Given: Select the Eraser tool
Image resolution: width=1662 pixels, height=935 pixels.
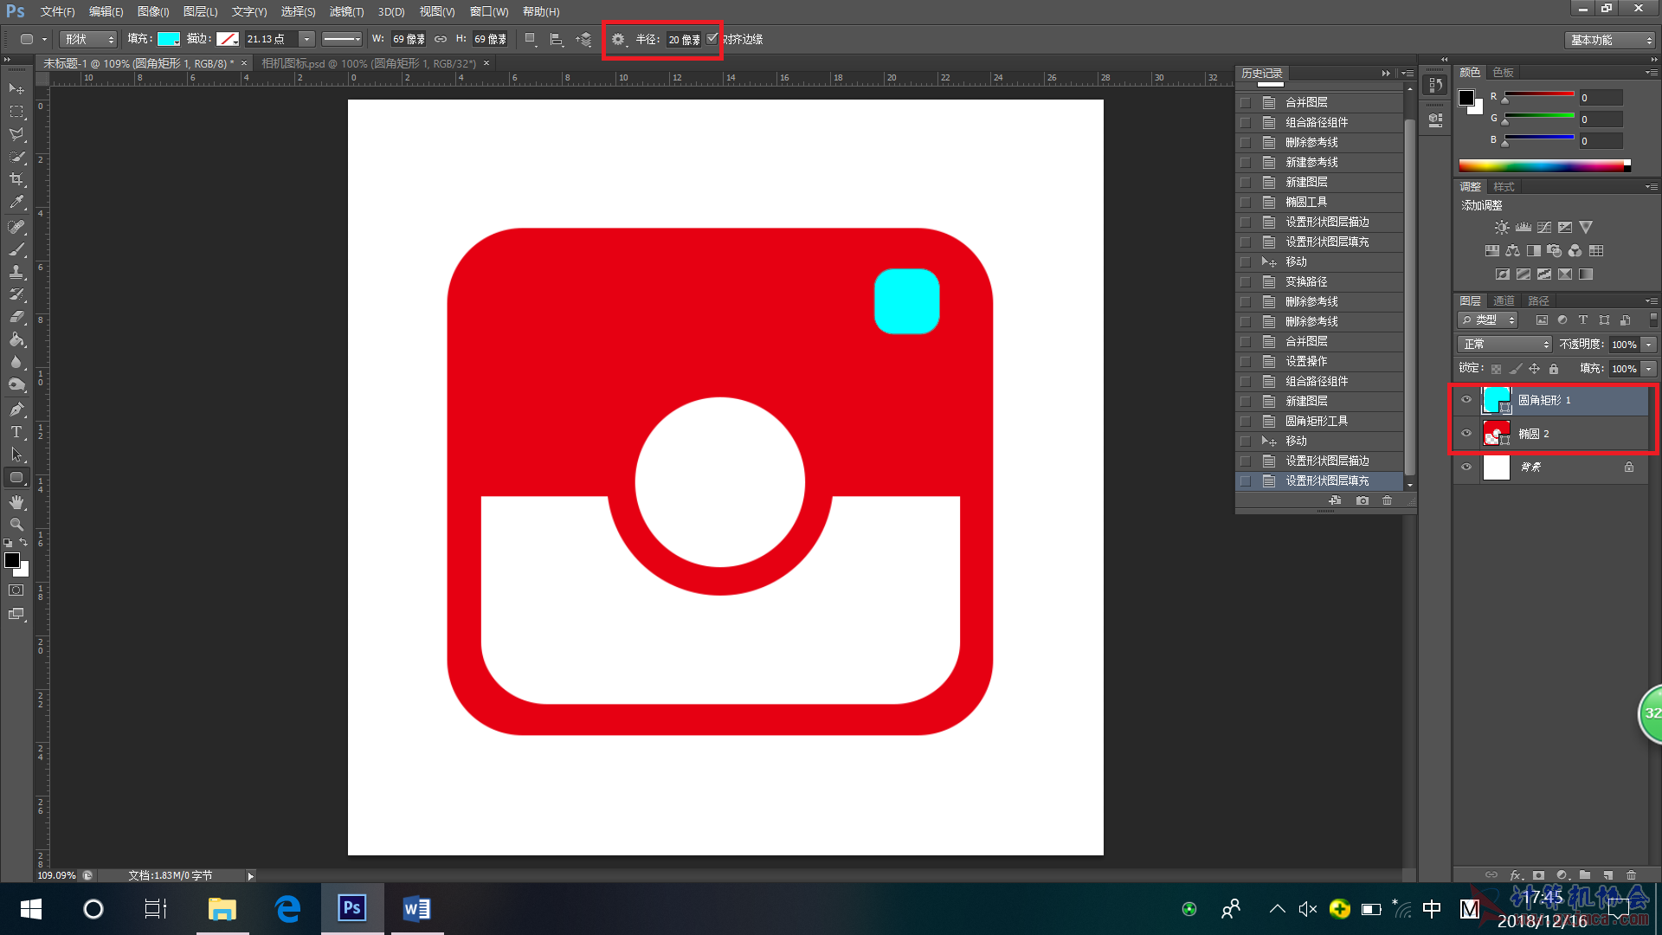Looking at the screenshot, I should (x=16, y=317).
